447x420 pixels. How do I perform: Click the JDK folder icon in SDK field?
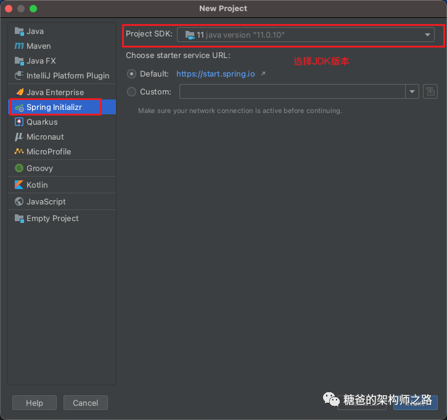pos(190,35)
